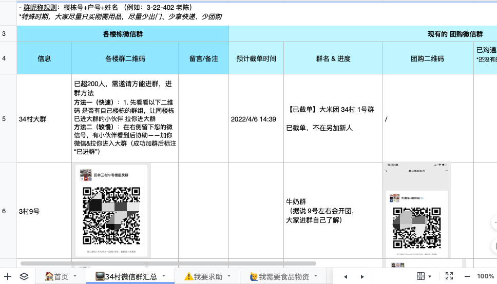Open the all sheets list layers icon
The width and height of the screenshot is (497, 284).
24,276
